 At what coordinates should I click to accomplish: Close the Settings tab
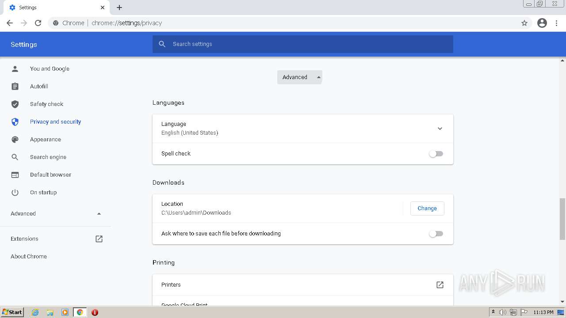[103, 8]
